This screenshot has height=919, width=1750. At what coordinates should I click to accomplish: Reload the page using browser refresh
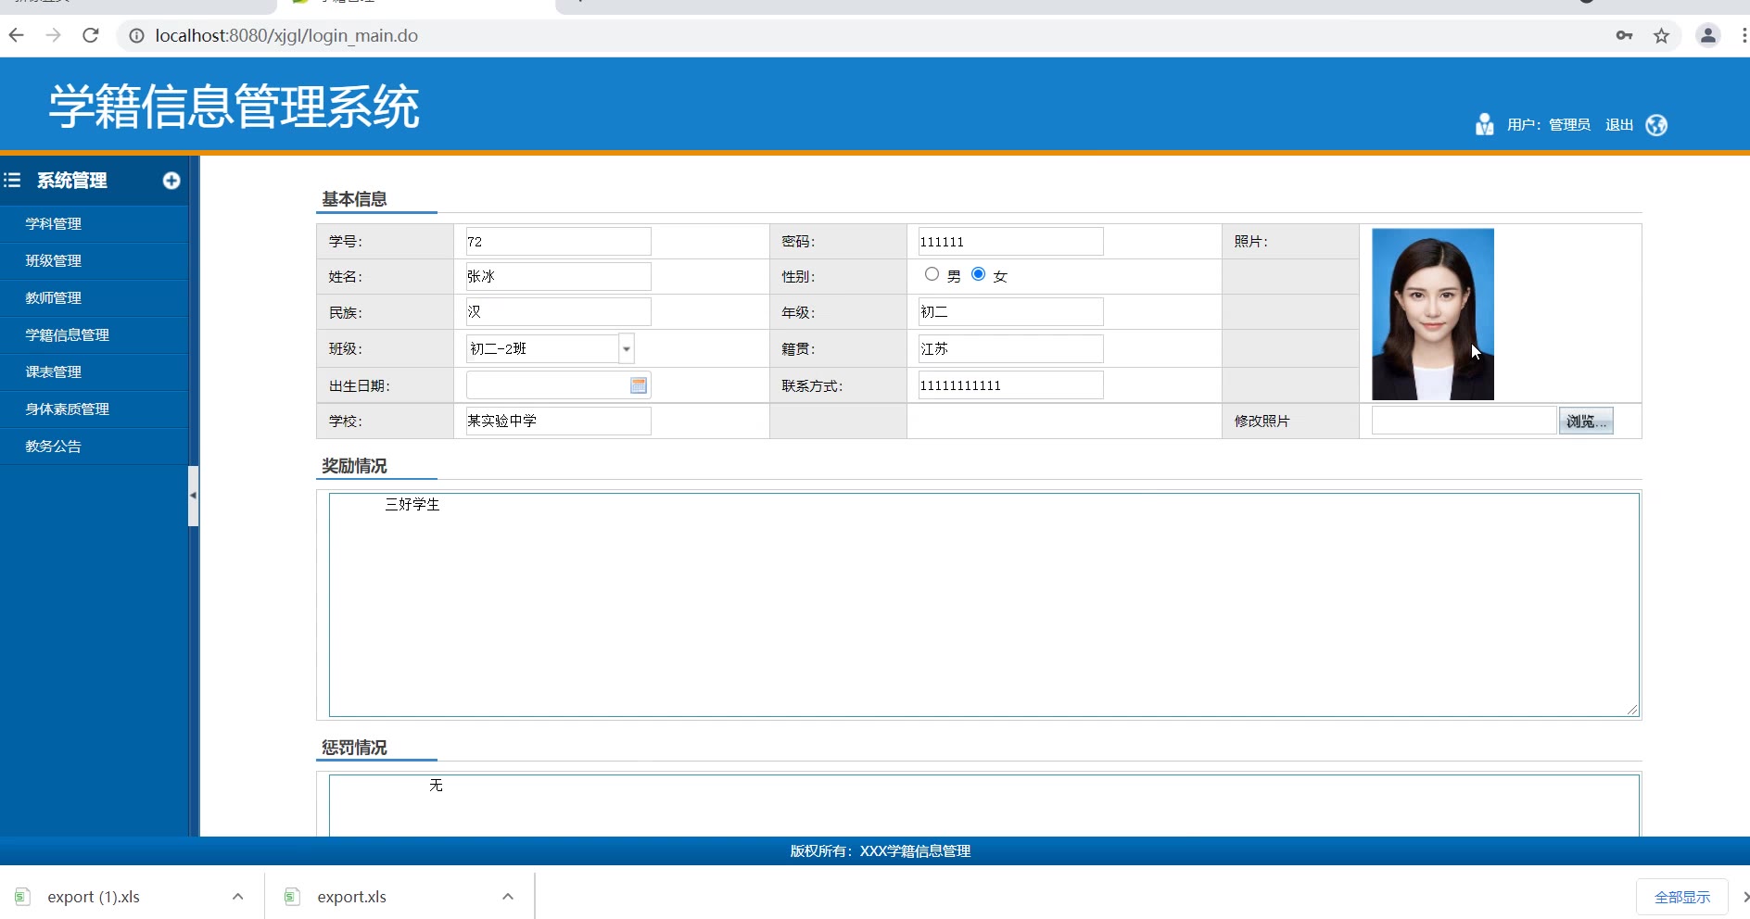click(91, 36)
